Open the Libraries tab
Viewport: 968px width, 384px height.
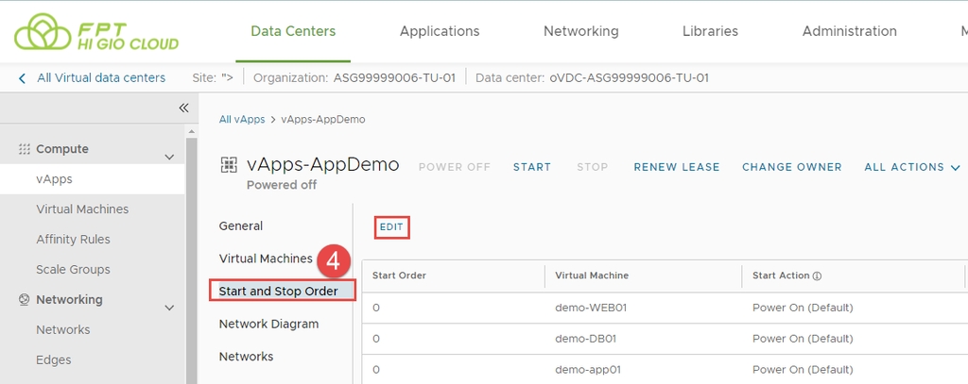click(710, 31)
